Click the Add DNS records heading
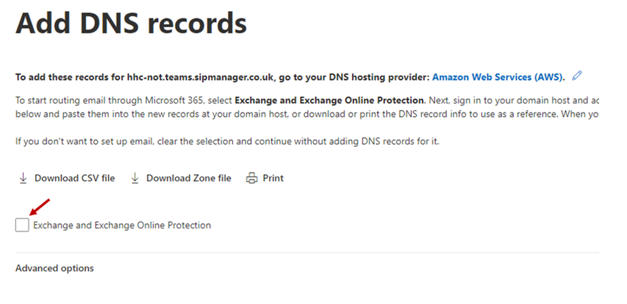This screenshot has height=304, width=627. pyautogui.click(x=131, y=23)
